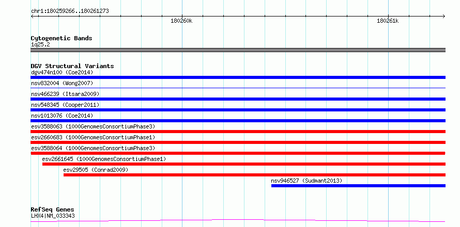Image resolution: width=460 pixels, height=227 pixels.
Task: Click the ruler's right arrow end
Action: [x=444, y=16]
